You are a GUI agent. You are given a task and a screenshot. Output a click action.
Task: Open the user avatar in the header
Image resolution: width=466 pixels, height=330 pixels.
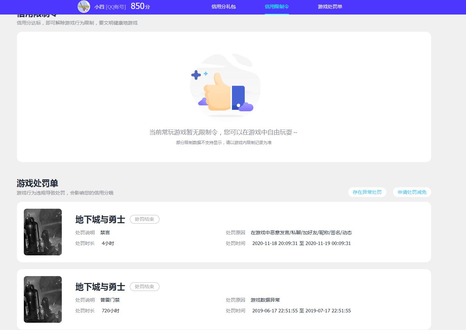coord(84,7)
